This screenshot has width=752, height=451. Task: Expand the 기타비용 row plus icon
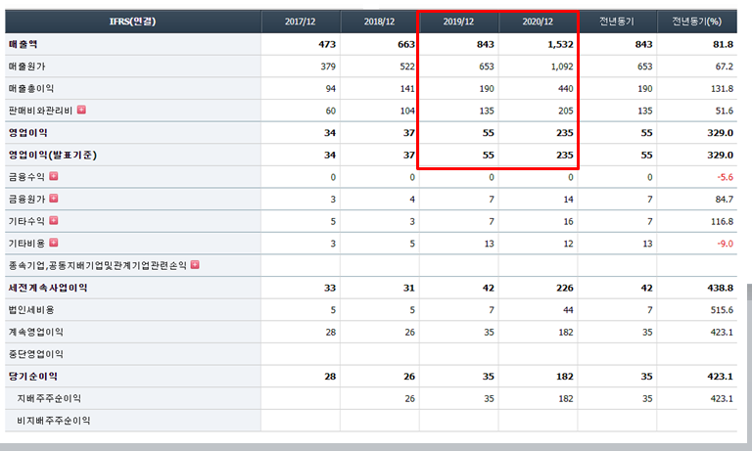(54, 242)
